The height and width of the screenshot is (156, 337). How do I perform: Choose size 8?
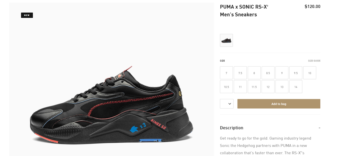click(254, 73)
